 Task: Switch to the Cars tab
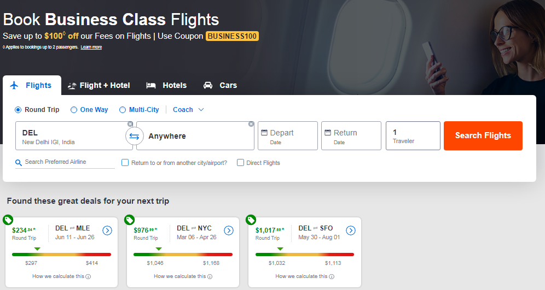[220, 85]
